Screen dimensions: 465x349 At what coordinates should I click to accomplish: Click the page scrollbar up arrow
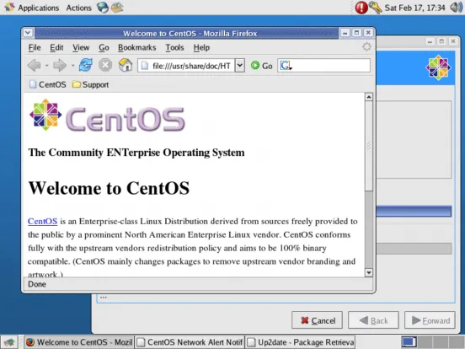click(369, 97)
